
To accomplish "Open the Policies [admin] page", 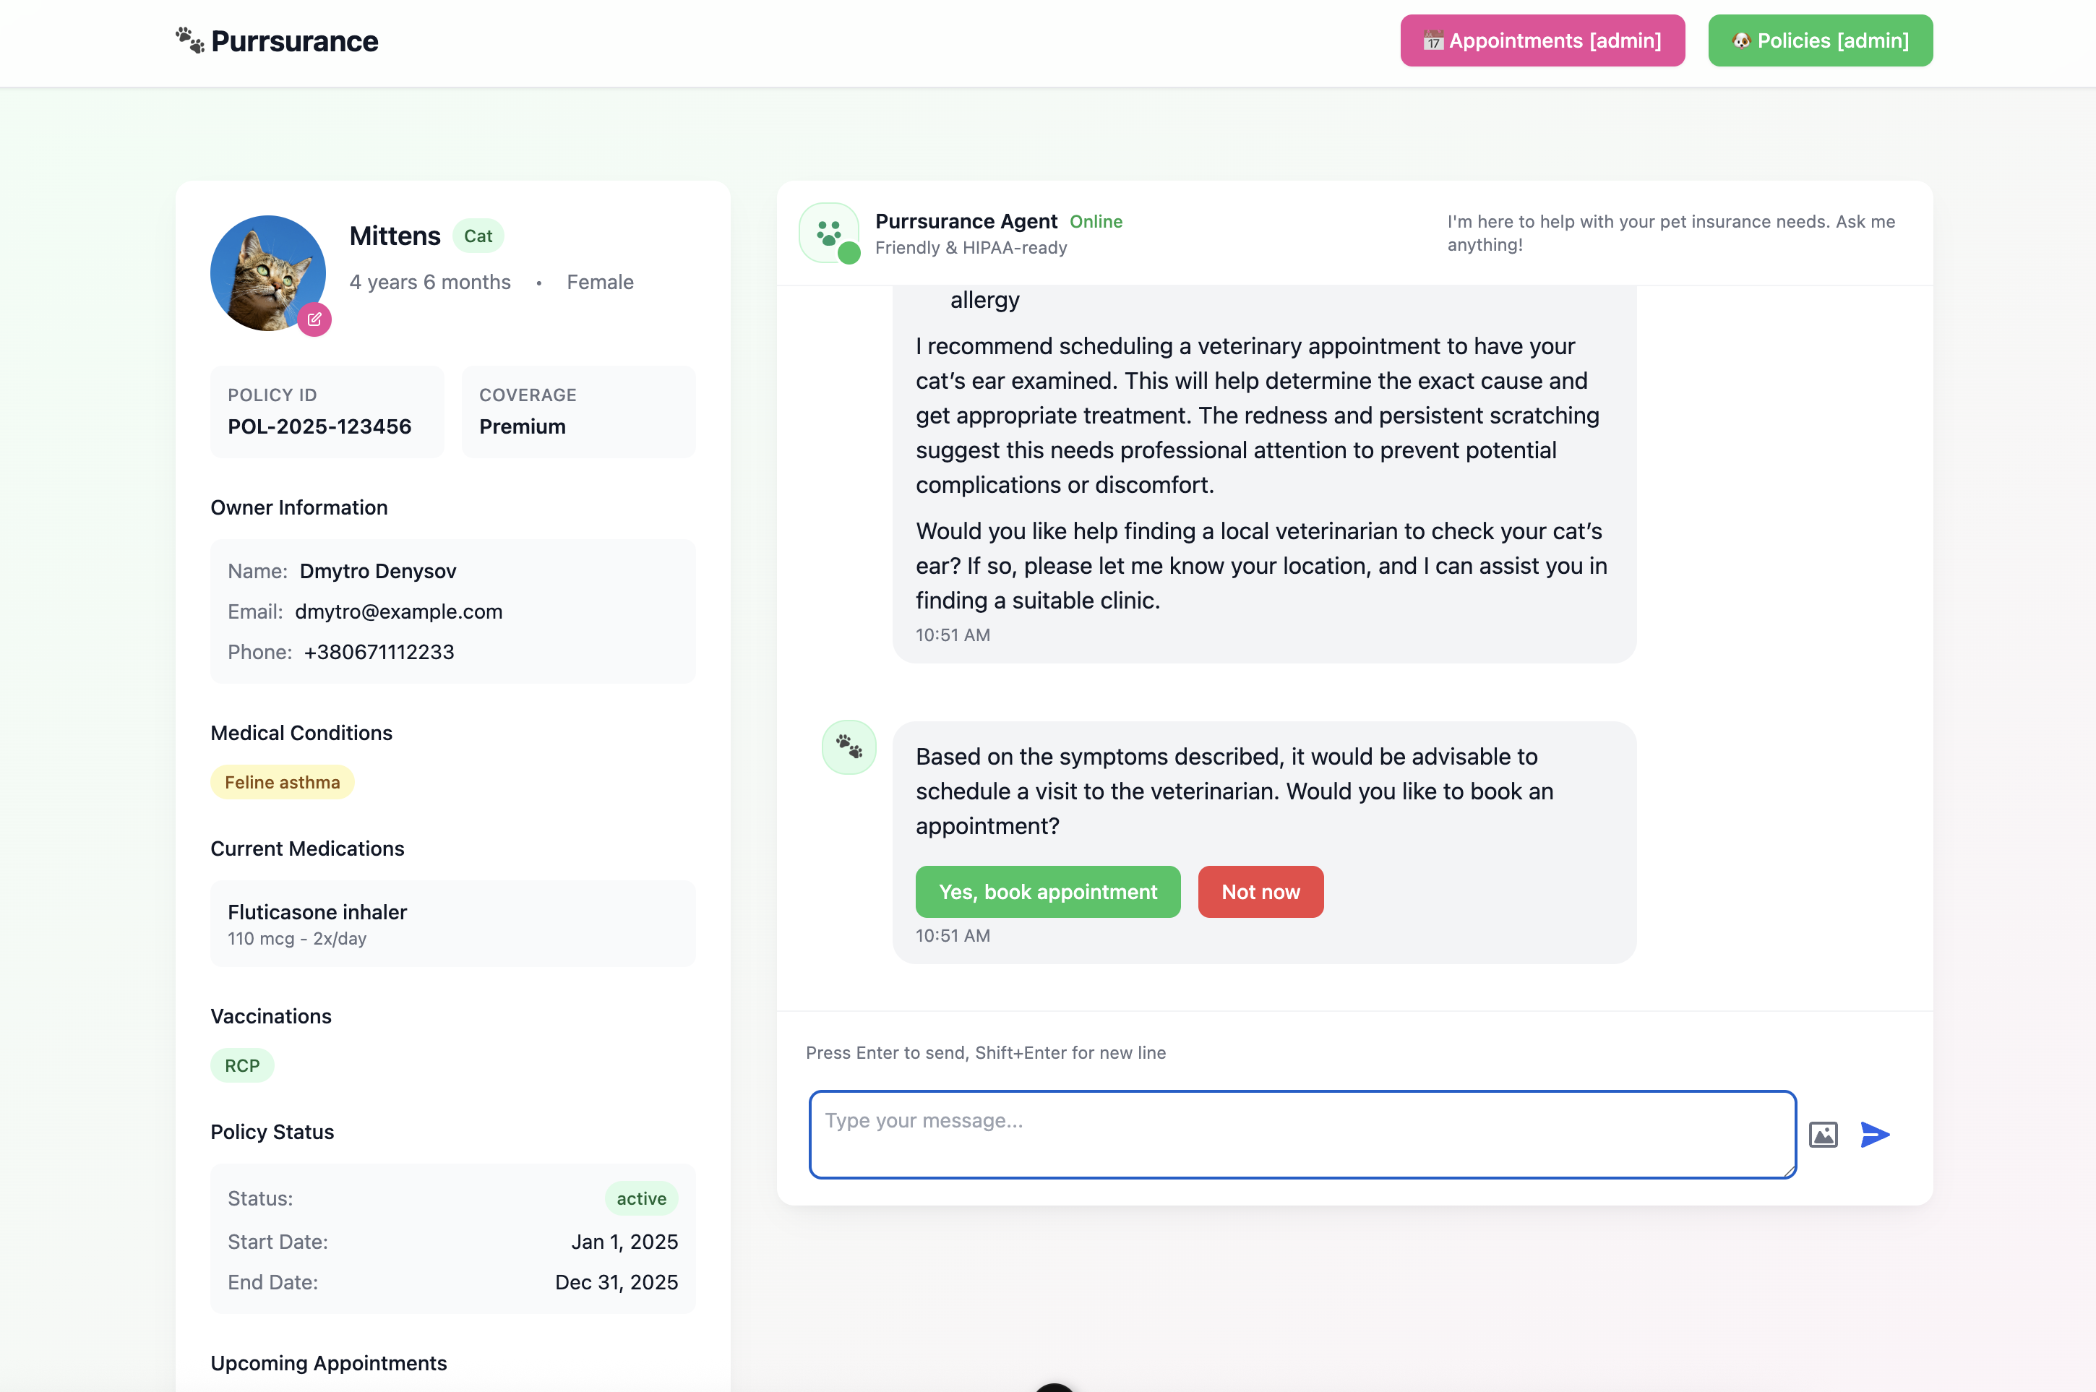I will [x=1820, y=41].
